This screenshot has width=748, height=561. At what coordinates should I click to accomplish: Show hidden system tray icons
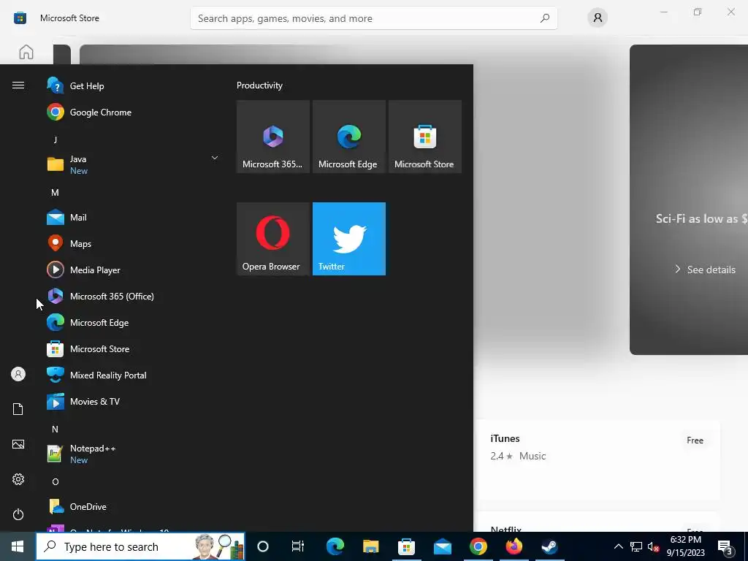click(618, 546)
